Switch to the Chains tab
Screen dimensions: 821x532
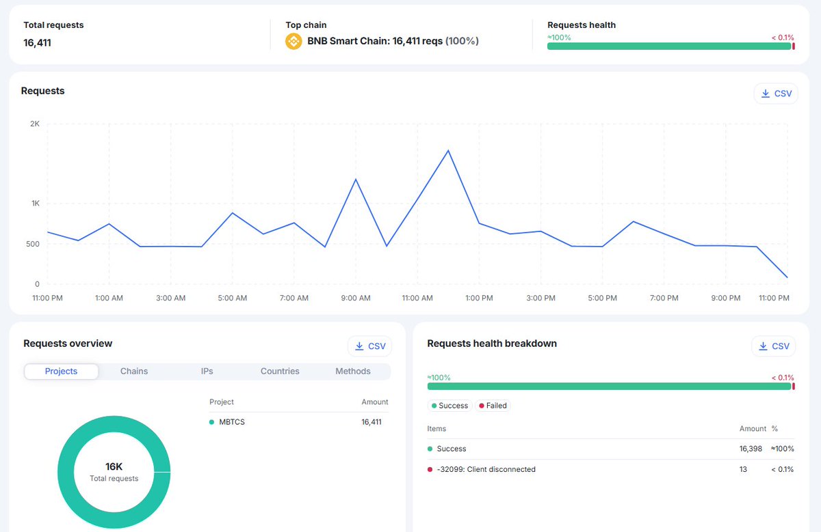pos(134,372)
